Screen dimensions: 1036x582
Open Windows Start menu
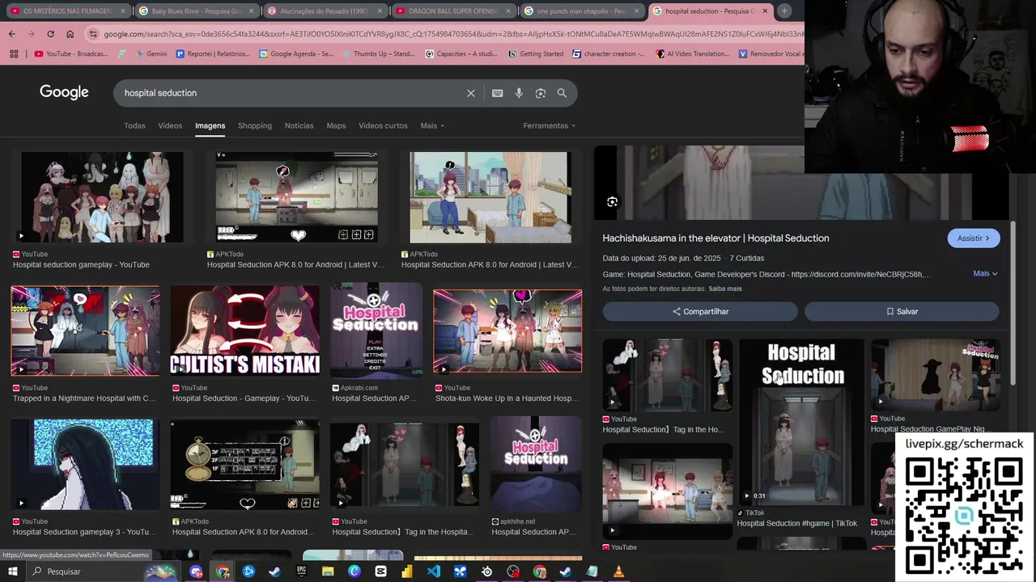12,571
